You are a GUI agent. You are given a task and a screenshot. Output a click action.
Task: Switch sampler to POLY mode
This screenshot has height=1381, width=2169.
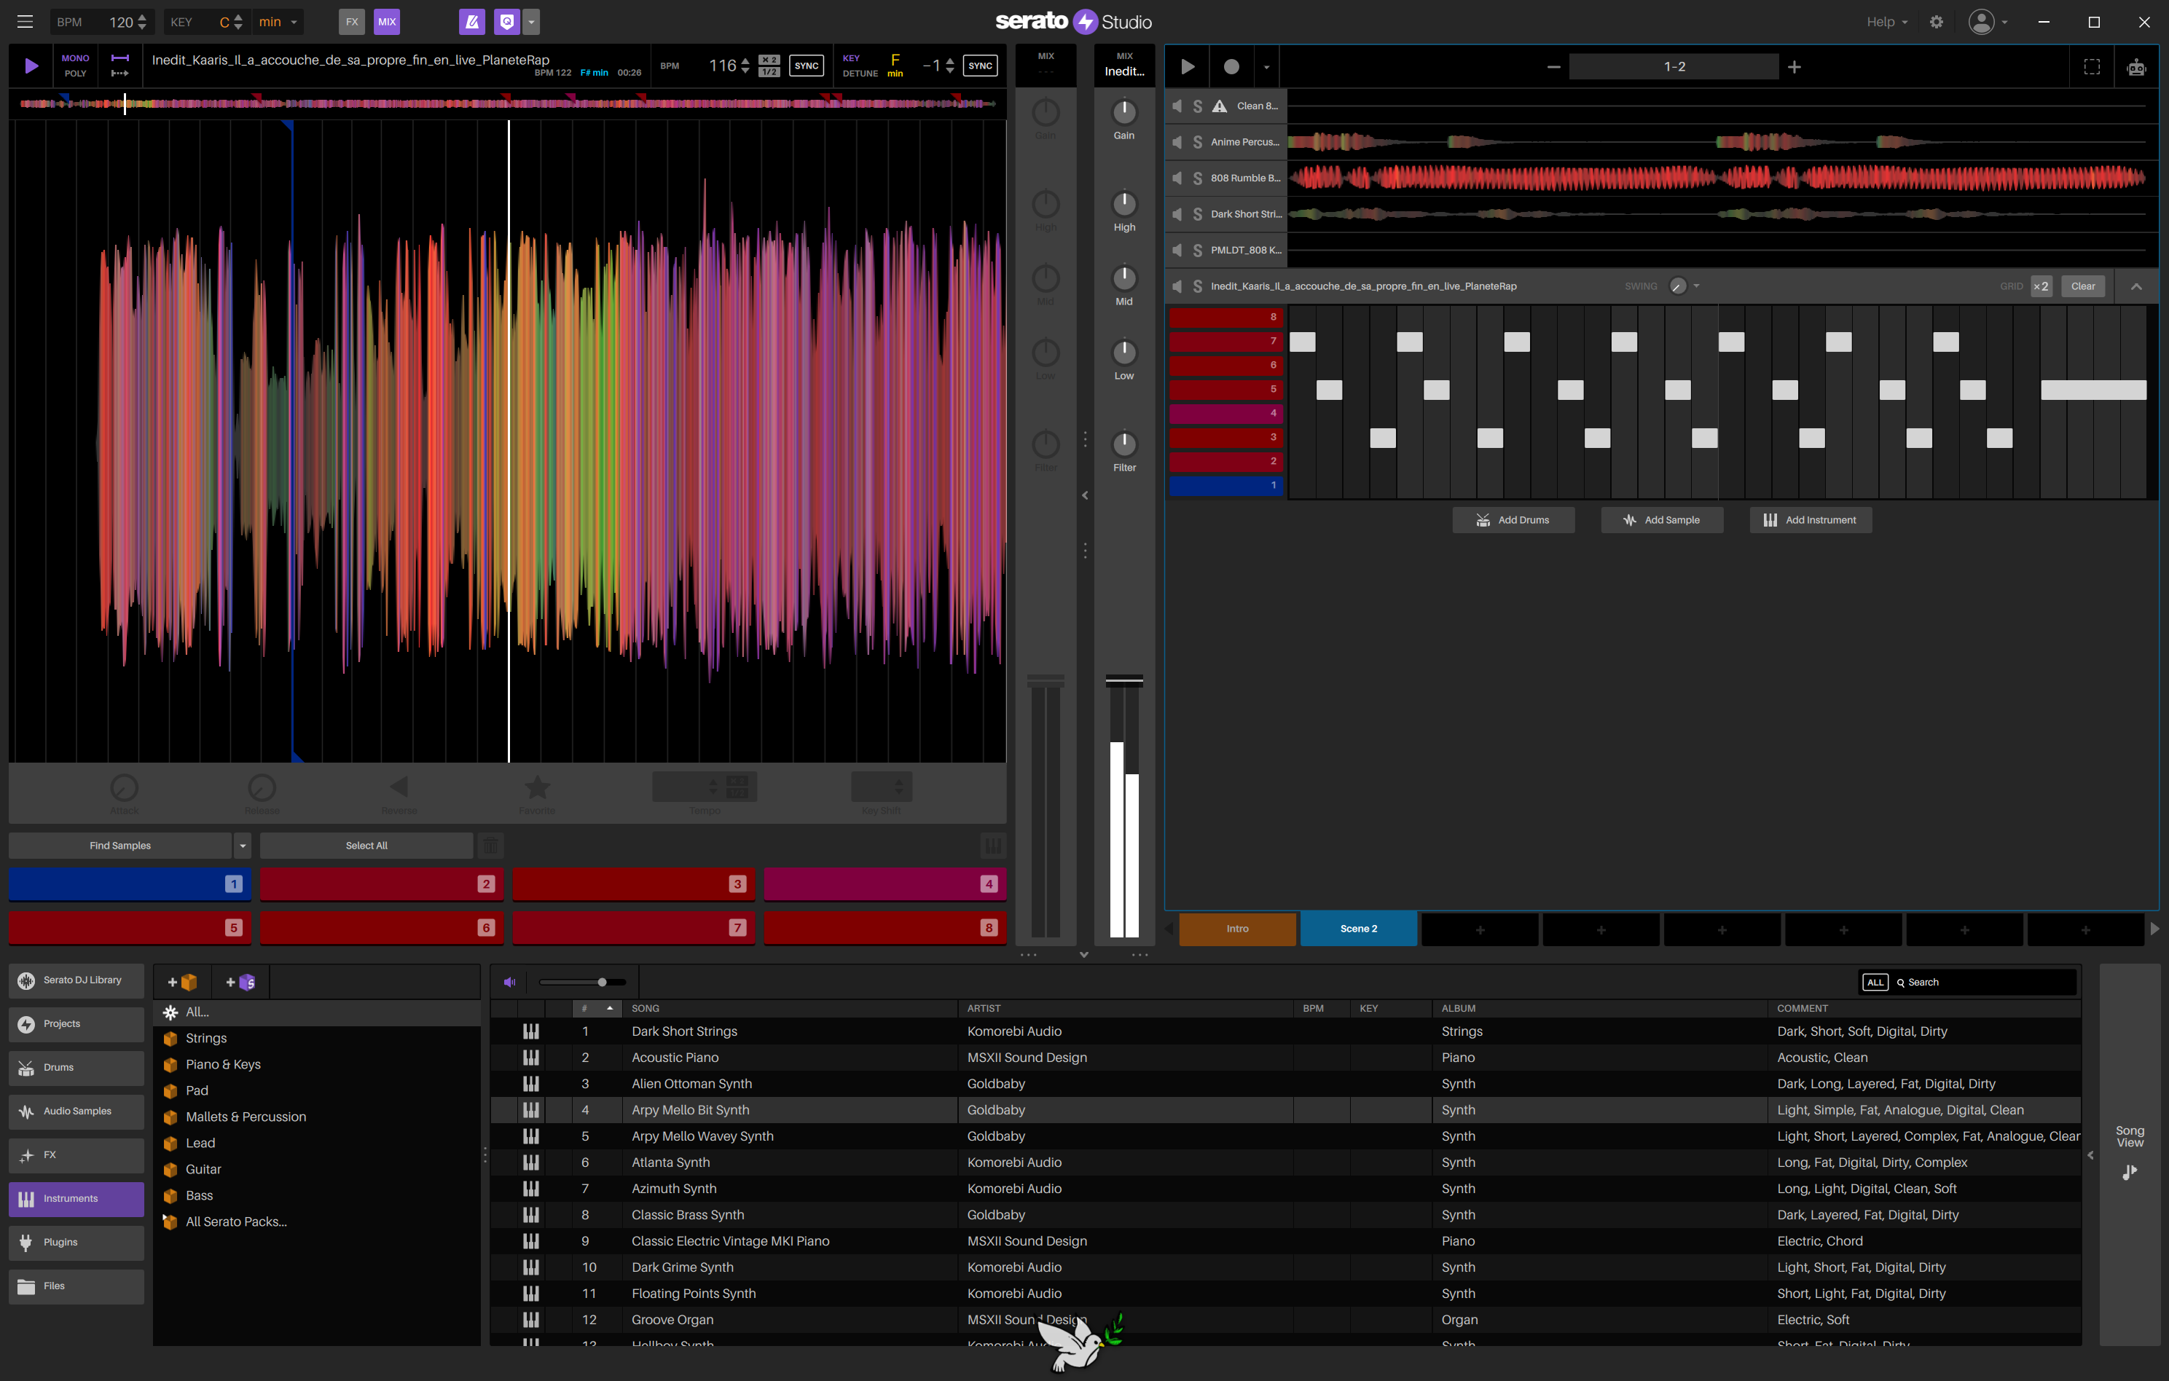pyautogui.click(x=76, y=74)
